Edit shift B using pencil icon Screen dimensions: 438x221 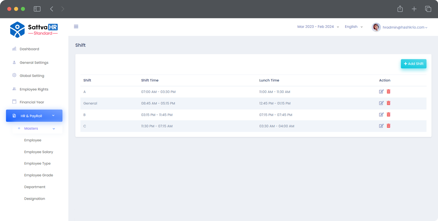(x=381, y=115)
